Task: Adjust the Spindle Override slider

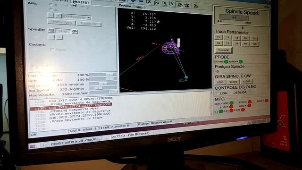Action: point(103,79)
